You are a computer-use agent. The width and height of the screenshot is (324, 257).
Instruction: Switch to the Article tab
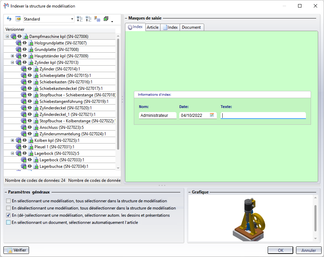point(153,27)
